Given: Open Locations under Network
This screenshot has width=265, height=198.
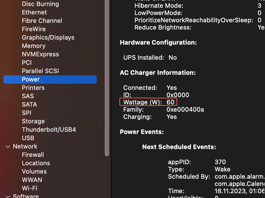Looking at the screenshot, I should click(x=36, y=163).
